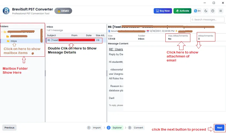This screenshot has height=133, width=226.
Task: Click the Activate button
Action: [182, 11]
